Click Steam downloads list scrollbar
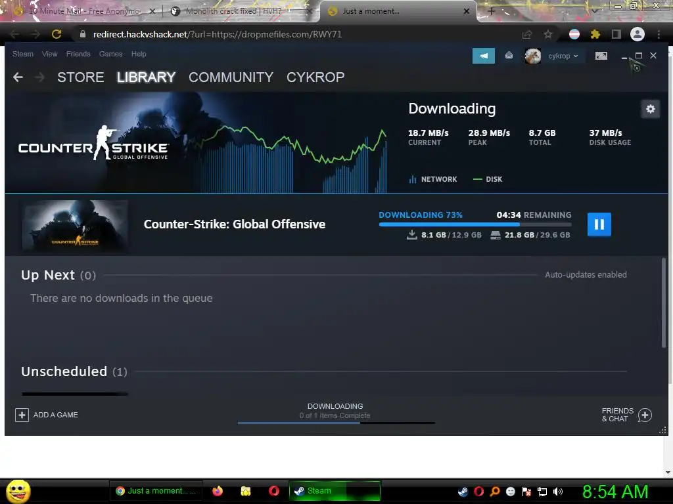 pyautogui.click(x=664, y=302)
